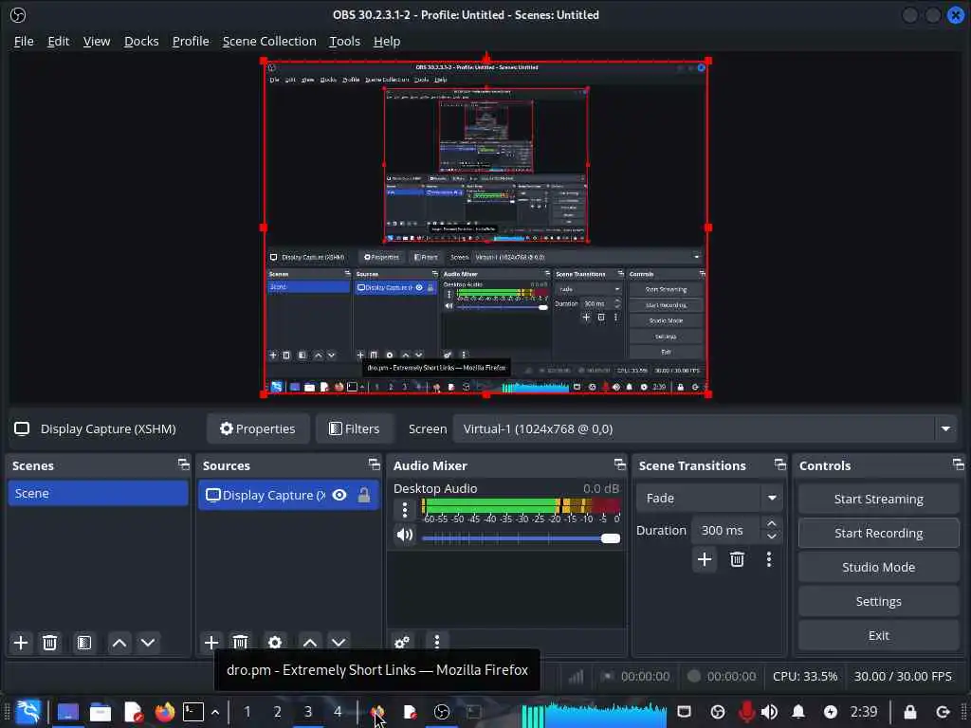Move scene down arrow in Scenes dock
This screenshot has height=728, width=971.
(148, 643)
